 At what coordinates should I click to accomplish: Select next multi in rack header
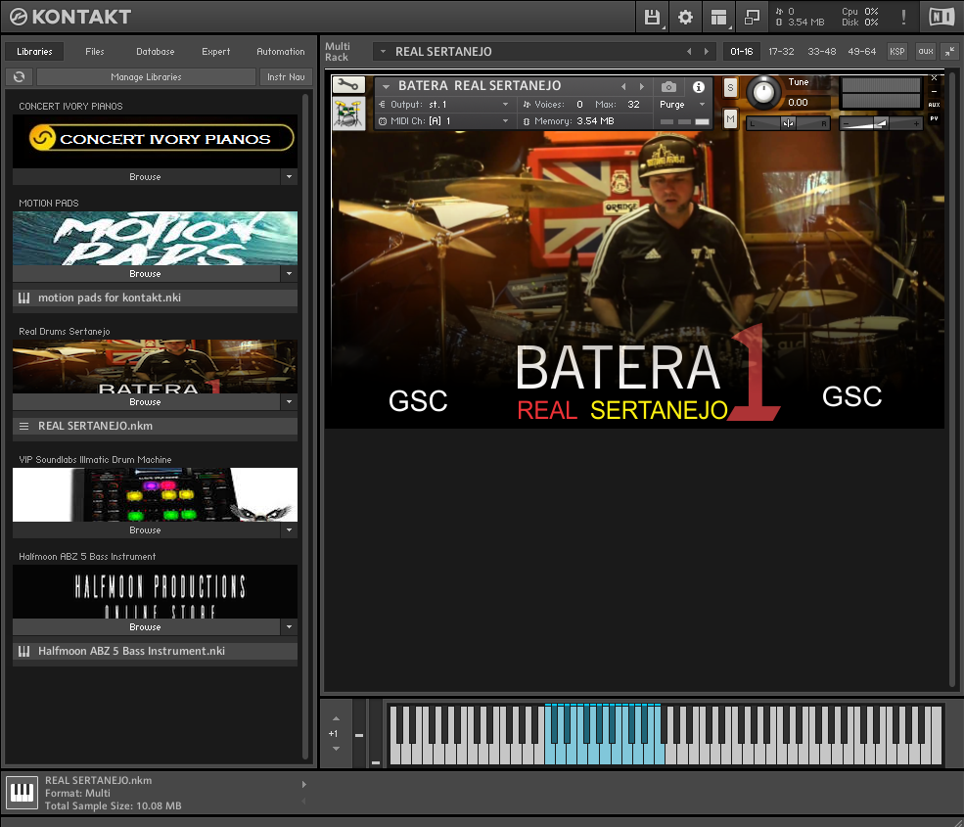(x=707, y=52)
